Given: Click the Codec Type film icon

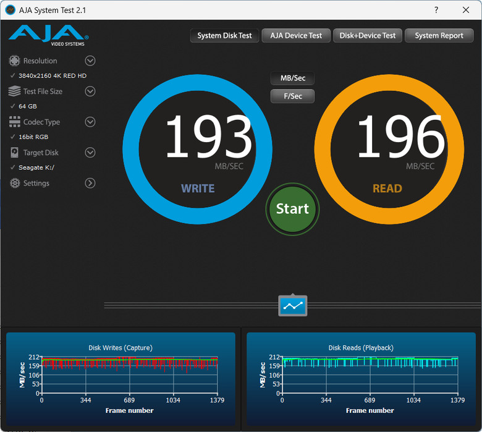Looking at the screenshot, I should point(14,122).
